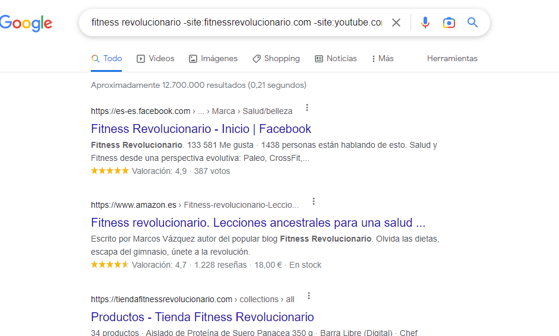Click the tiendafitnessrevolucionario.com URL breadcrumb
This screenshot has width=559, height=336.
[192, 299]
